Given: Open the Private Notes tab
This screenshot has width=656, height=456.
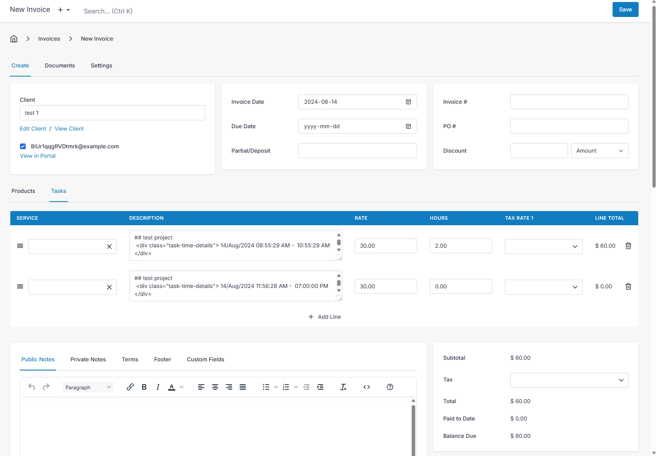Looking at the screenshot, I should coord(88,359).
